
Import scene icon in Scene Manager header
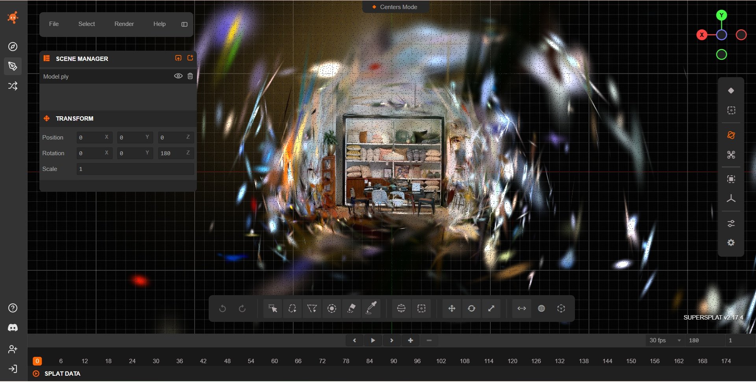pyautogui.click(x=178, y=58)
